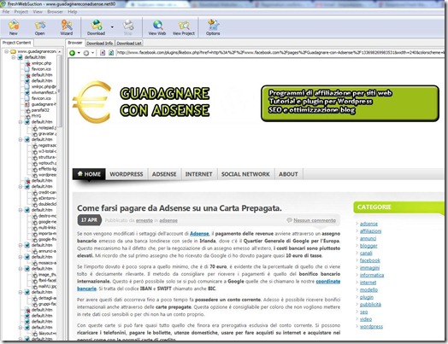Click the View Project toolbar icon

pyautogui.click(x=184, y=27)
